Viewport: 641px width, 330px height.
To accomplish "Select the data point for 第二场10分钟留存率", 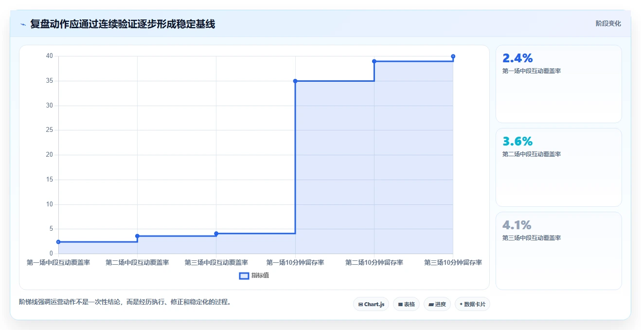I will click(374, 61).
